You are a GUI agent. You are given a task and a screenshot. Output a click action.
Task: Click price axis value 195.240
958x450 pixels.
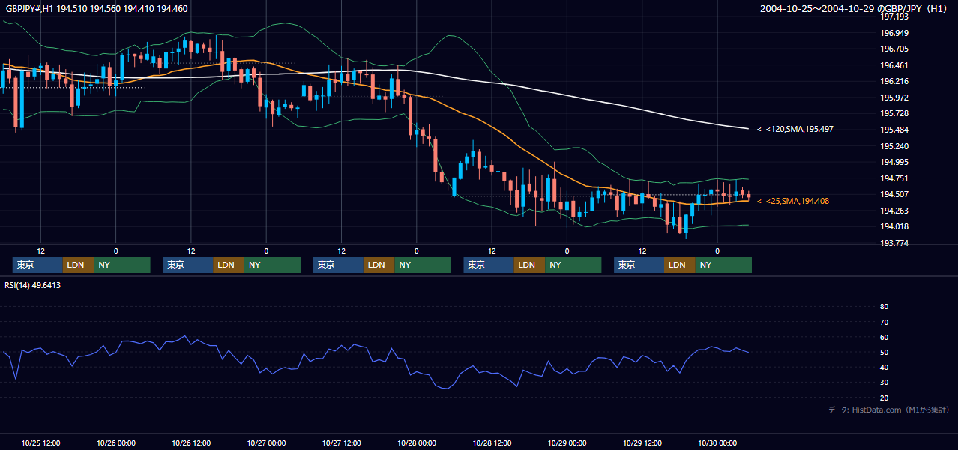pos(894,146)
